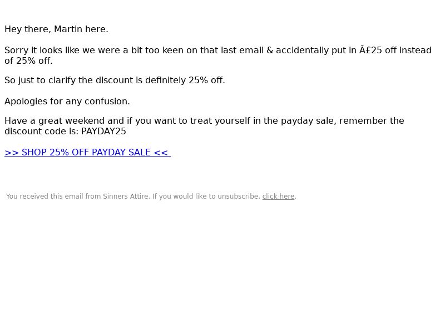445x333 pixels.
Task: Click the '>>' arrows that start the shop link
Action: [12, 152]
